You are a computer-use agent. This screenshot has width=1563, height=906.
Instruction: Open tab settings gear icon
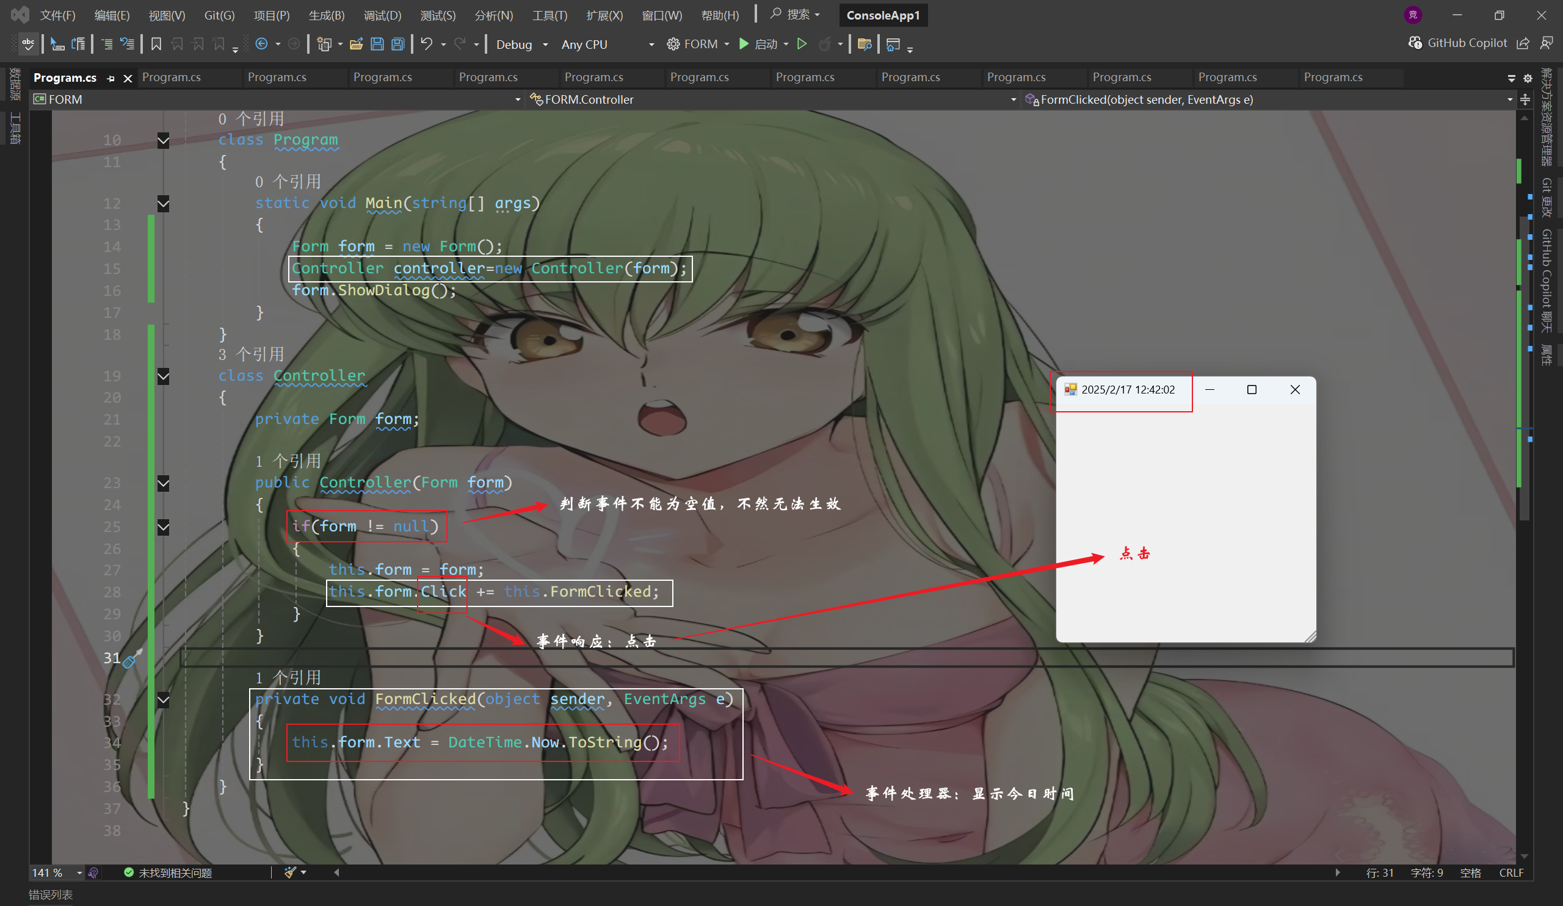[1528, 78]
